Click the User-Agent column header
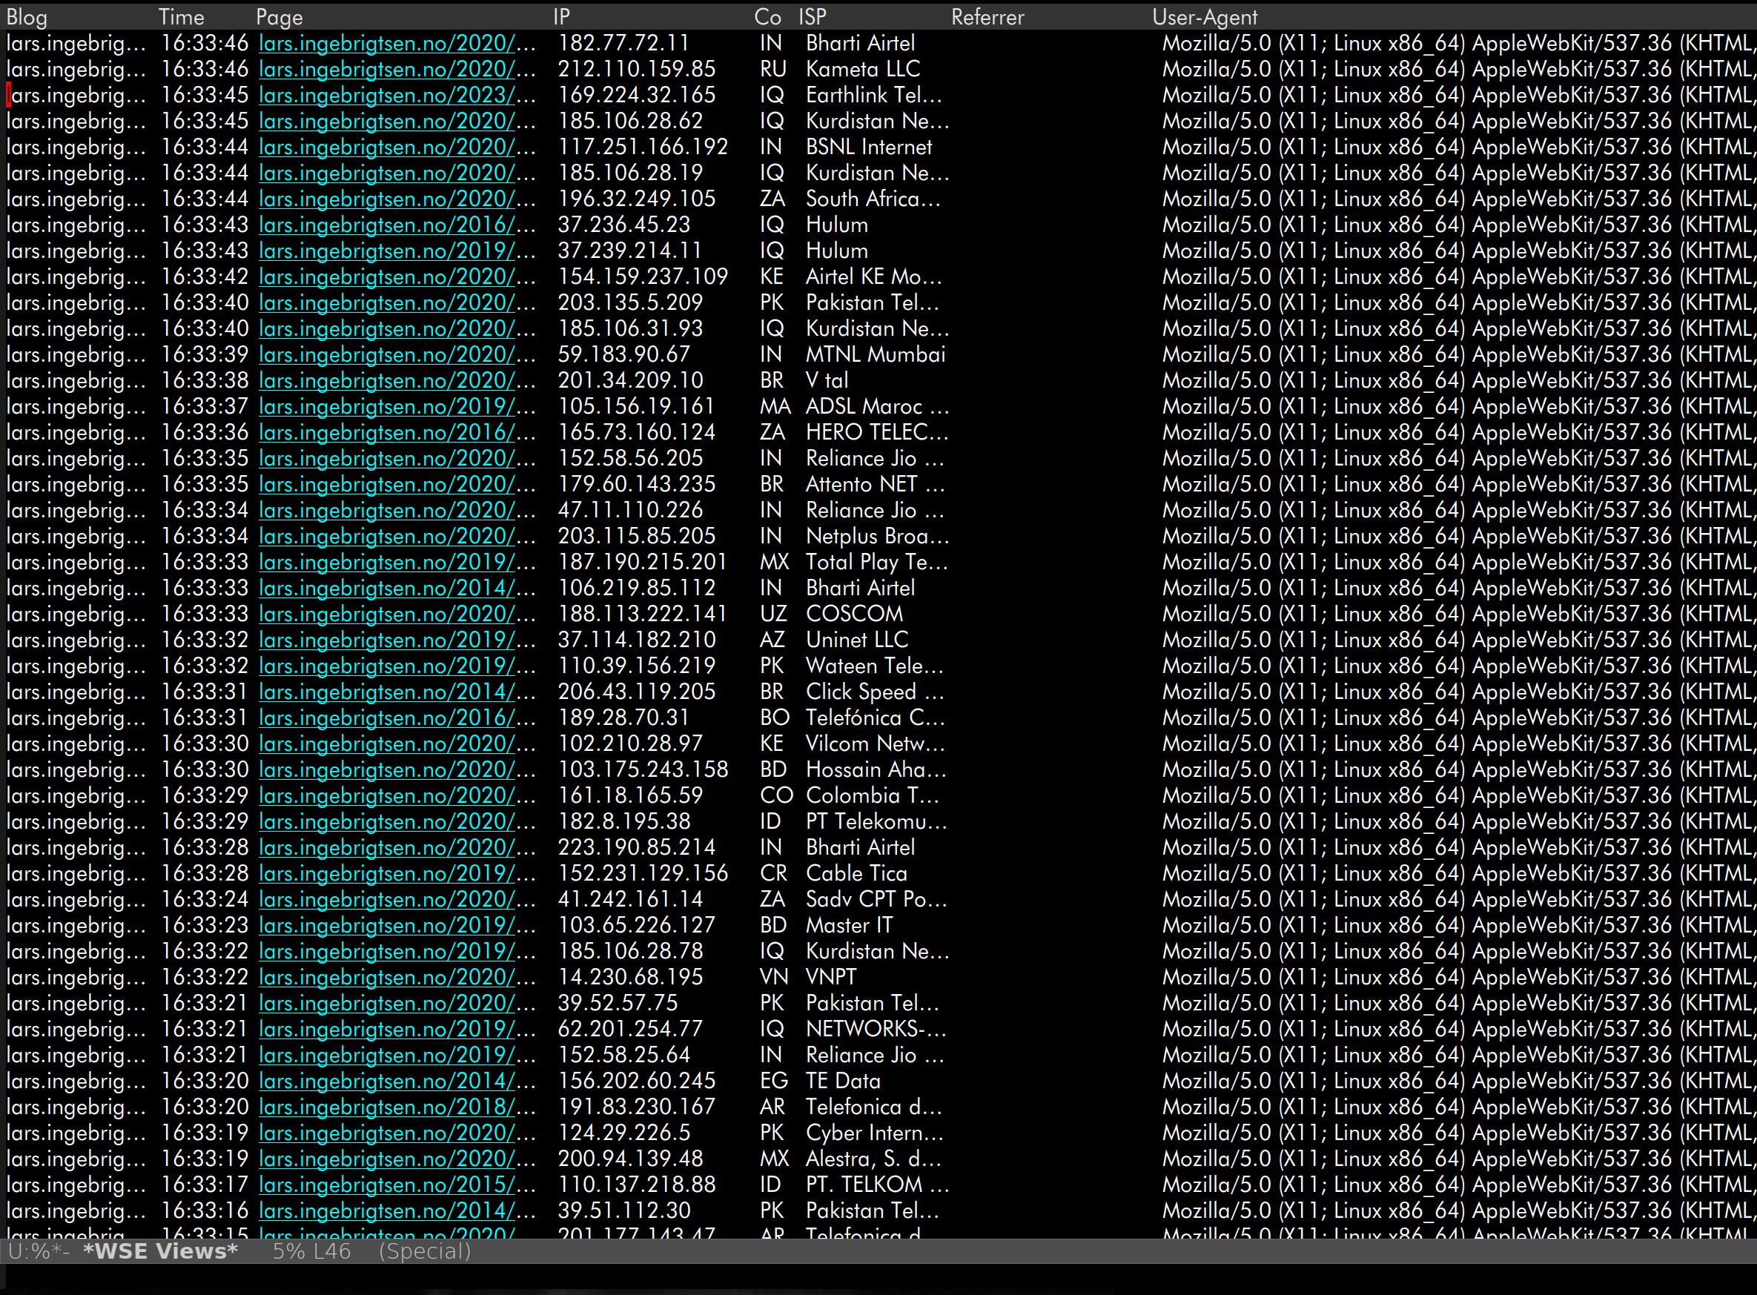 pos(1204,16)
